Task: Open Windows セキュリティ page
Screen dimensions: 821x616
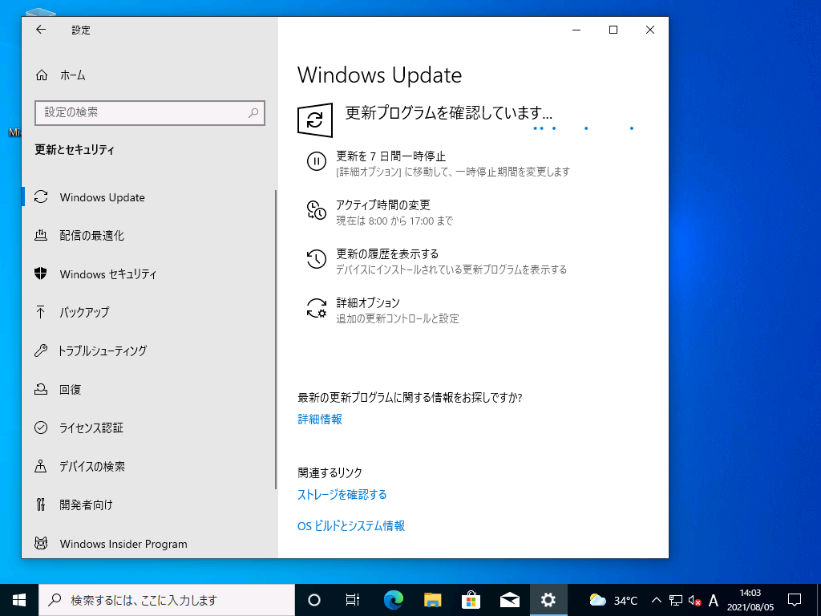Action: click(149, 274)
